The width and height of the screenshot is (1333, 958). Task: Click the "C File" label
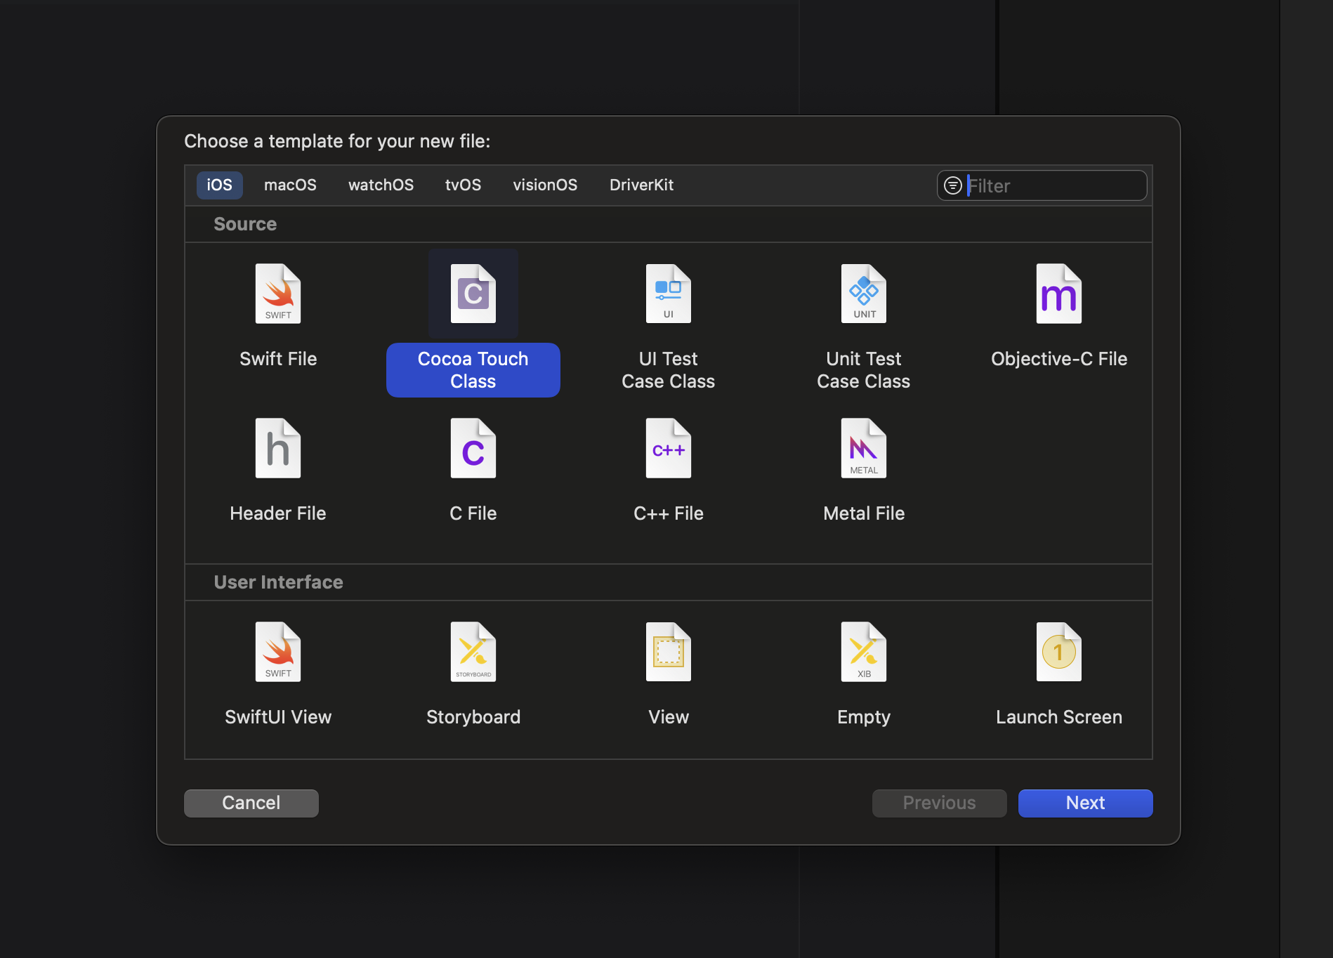pyautogui.click(x=473, y=513)
